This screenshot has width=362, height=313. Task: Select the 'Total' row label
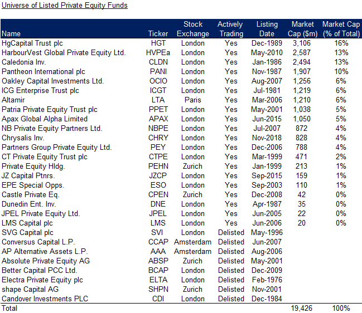tap(9, 308)
